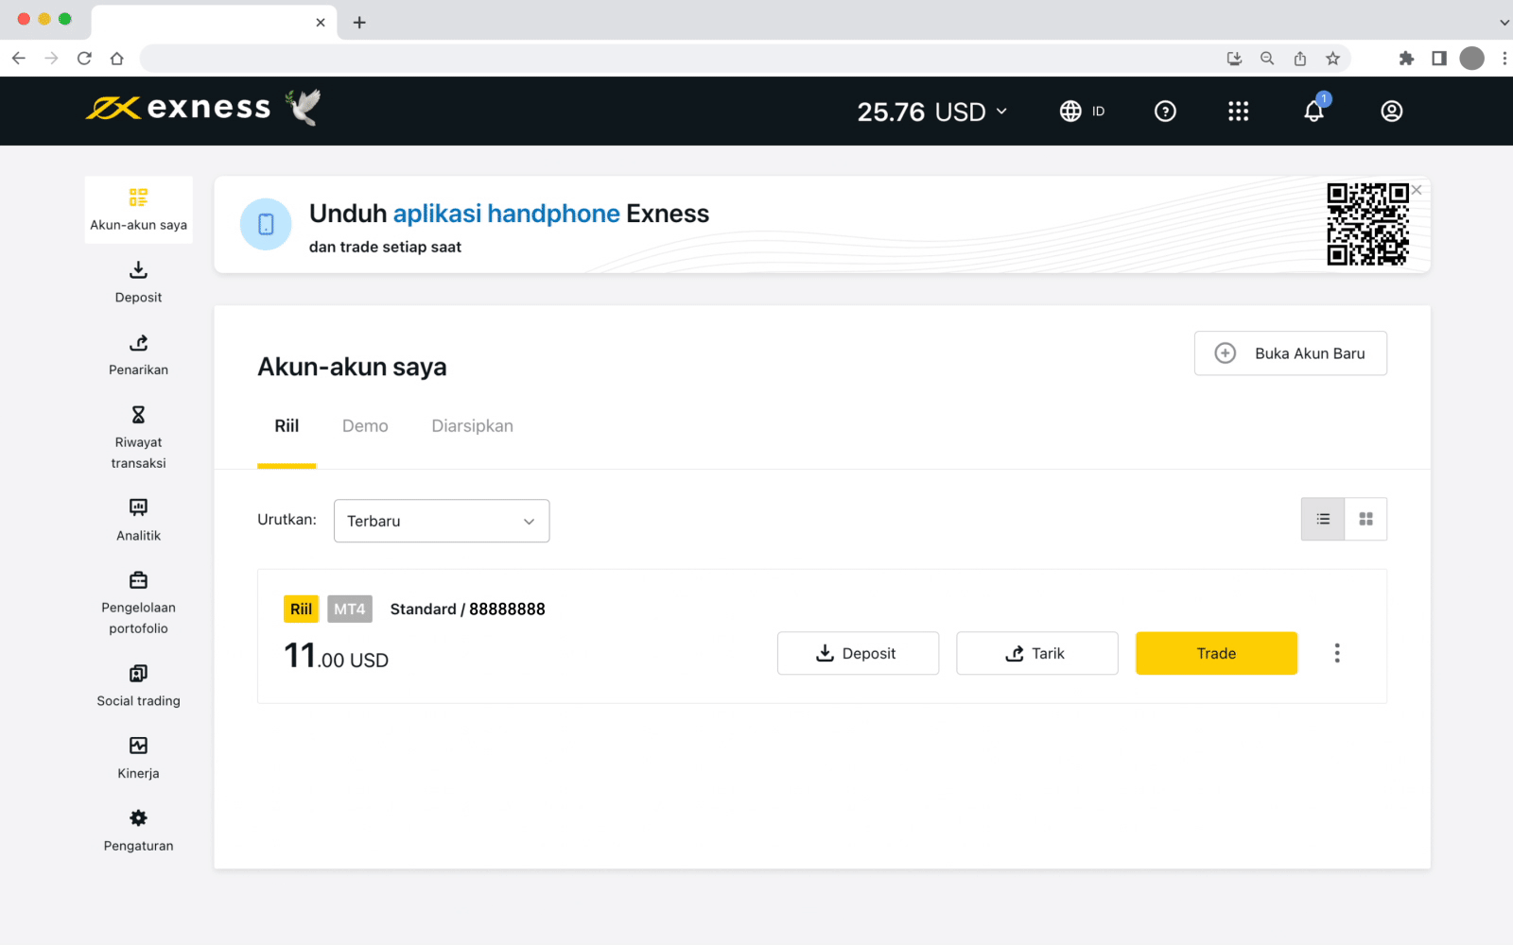Expand the 25.76 USD balance dropdown
Viewport: 1513px width, 945px height.
coord(931,112)
